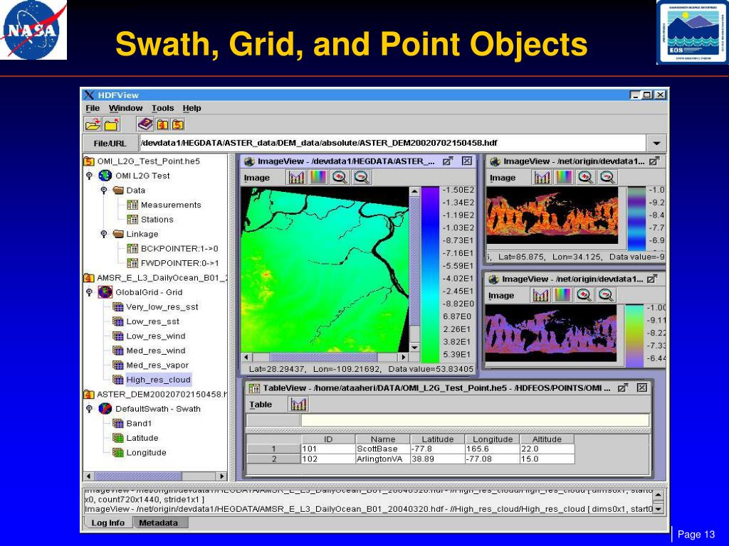Switch to the Metadata tab
729x546 pixels.
[158, 523]
